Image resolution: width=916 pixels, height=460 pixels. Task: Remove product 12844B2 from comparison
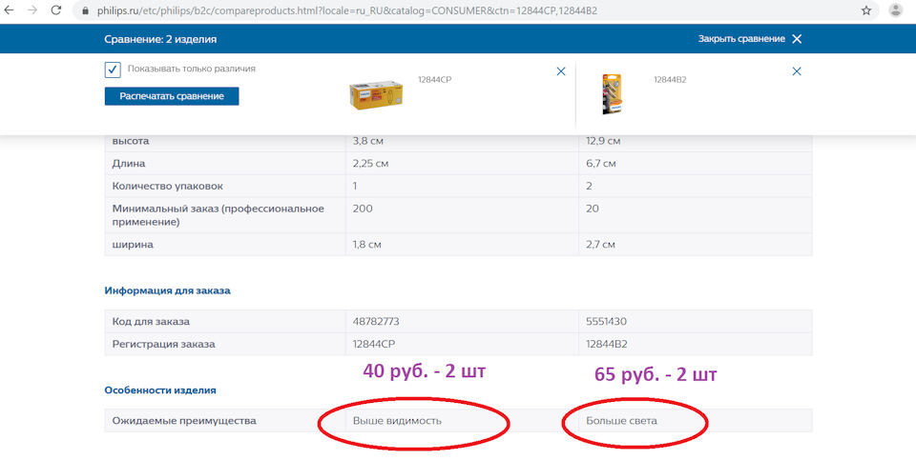[797, 71]
